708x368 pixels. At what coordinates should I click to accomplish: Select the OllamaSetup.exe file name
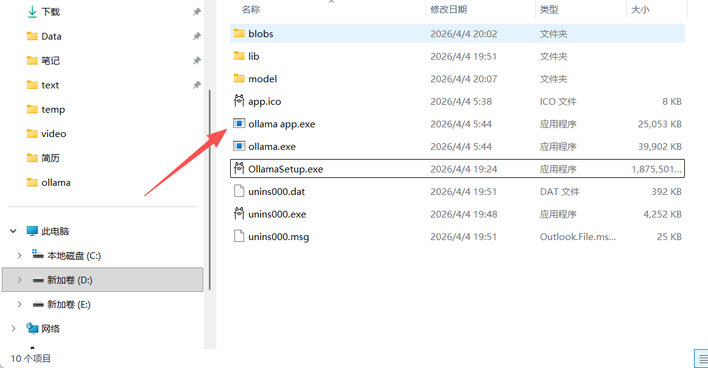tap(286, 169)
